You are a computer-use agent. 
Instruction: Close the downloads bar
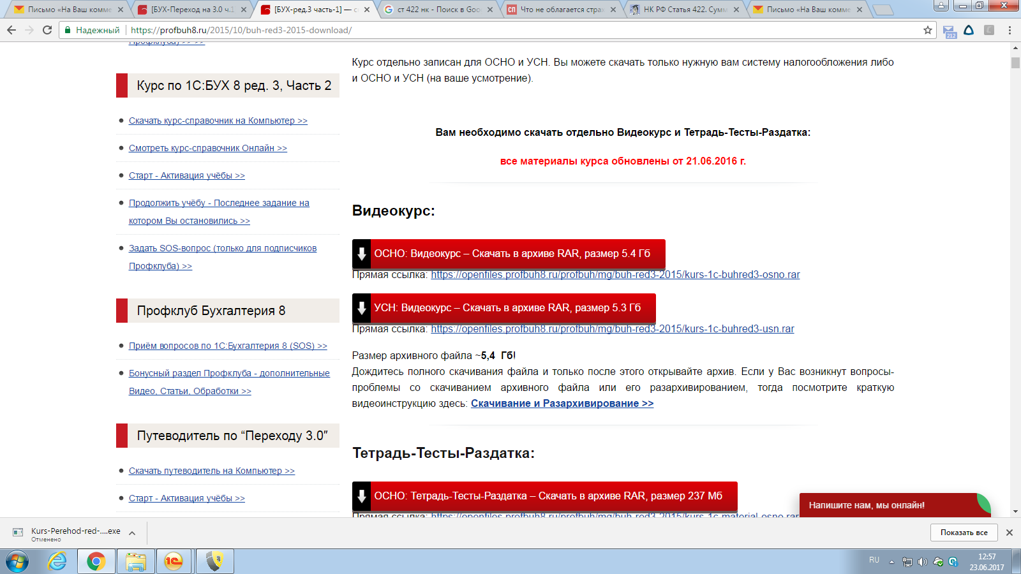(1009, 533)
